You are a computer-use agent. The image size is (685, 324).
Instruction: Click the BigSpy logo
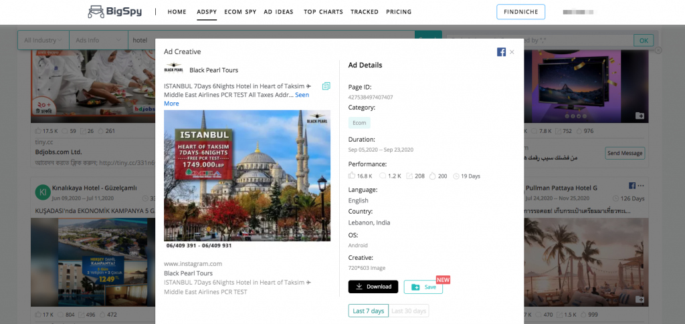point(115,12)
